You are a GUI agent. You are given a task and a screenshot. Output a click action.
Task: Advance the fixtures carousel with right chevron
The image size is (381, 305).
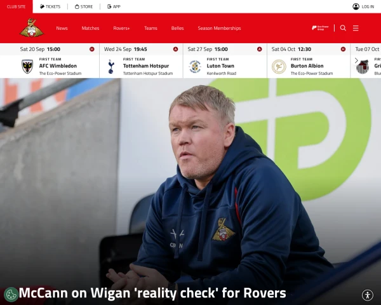[356, 60]
